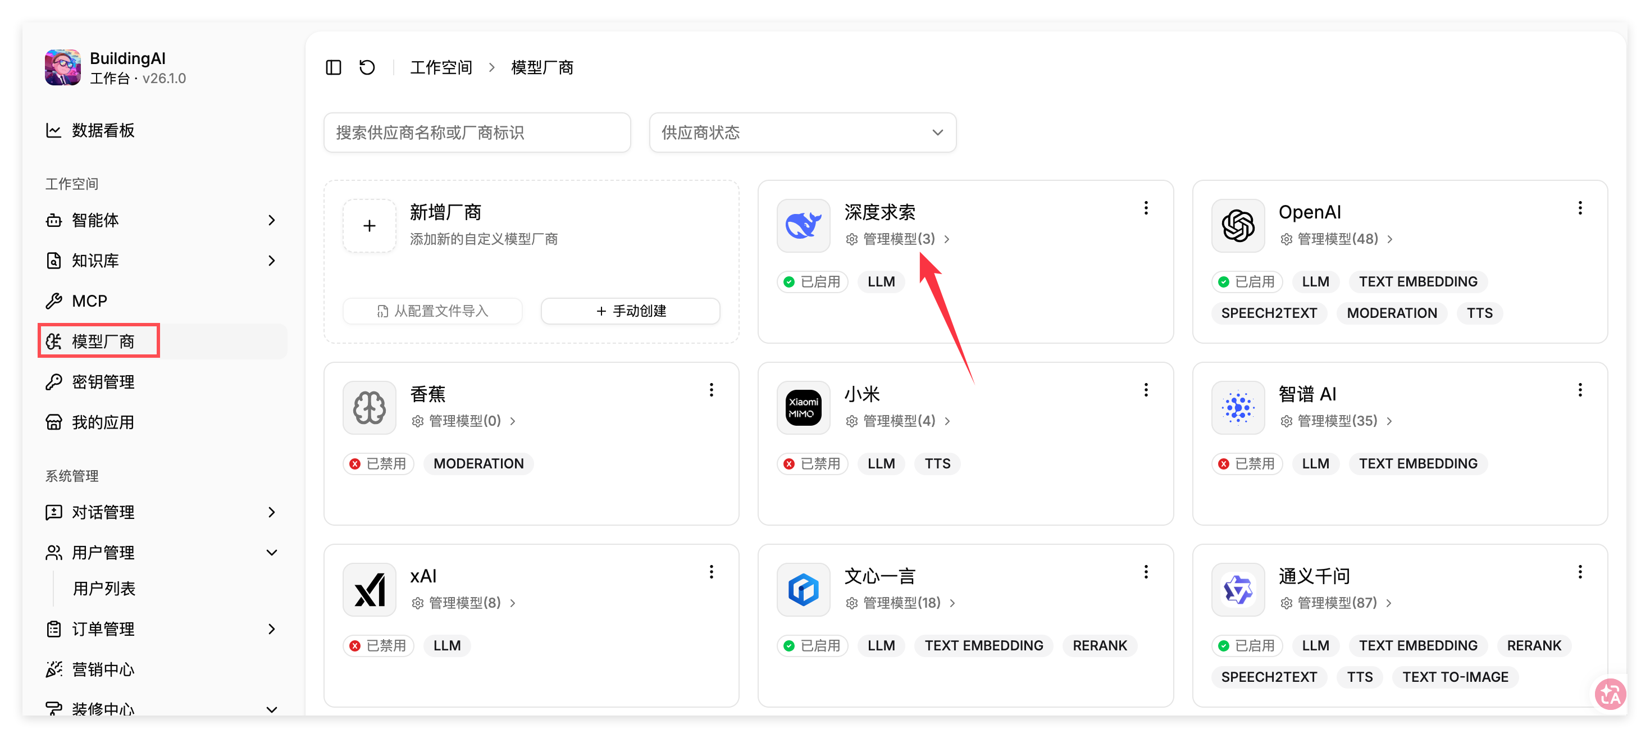Open more options for 深度求索 card

tap(1146, 208)
